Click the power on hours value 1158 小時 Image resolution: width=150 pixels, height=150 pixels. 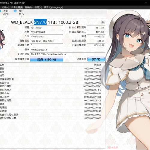click(96, 45)
